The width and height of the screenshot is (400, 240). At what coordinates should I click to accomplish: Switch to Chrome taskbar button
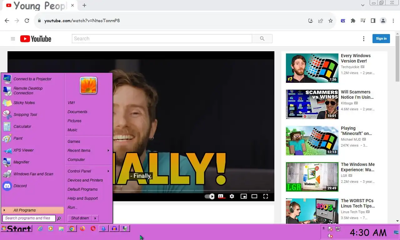72,229
